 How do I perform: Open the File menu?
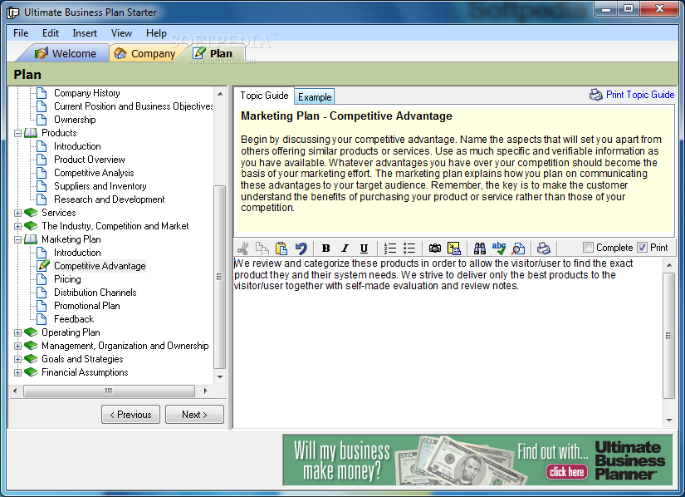tap(21, 33)
